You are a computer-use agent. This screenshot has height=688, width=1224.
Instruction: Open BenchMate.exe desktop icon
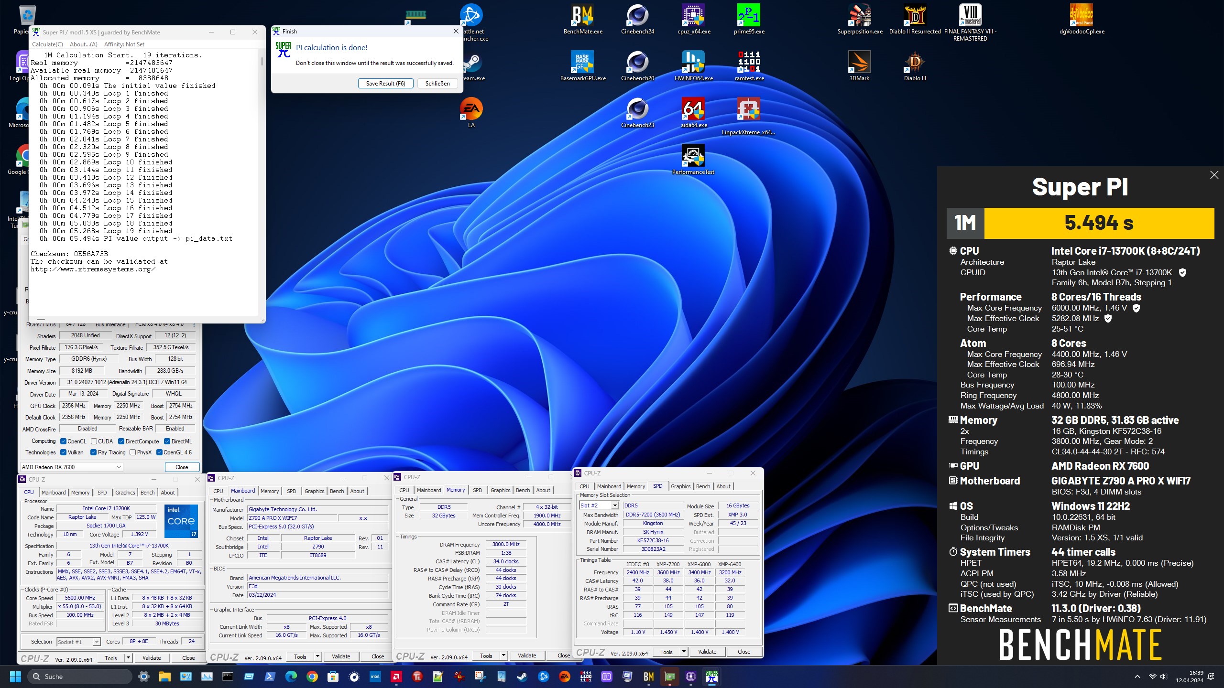tap(582, 20)
